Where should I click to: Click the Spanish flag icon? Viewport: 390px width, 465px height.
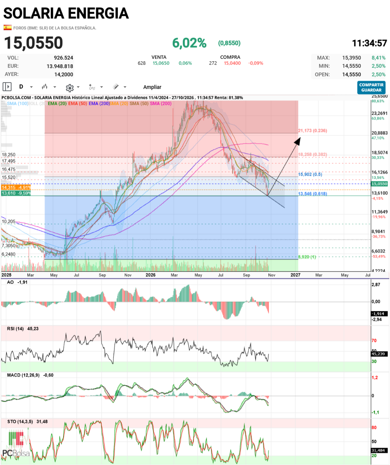click(x=7, y=28)
